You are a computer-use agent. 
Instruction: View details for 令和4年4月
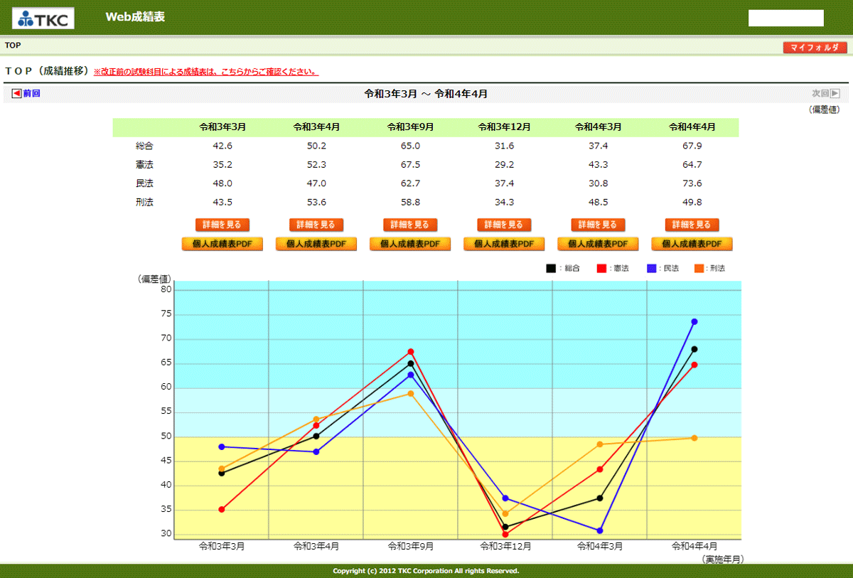pyautogui.click(x=692, y=225)
